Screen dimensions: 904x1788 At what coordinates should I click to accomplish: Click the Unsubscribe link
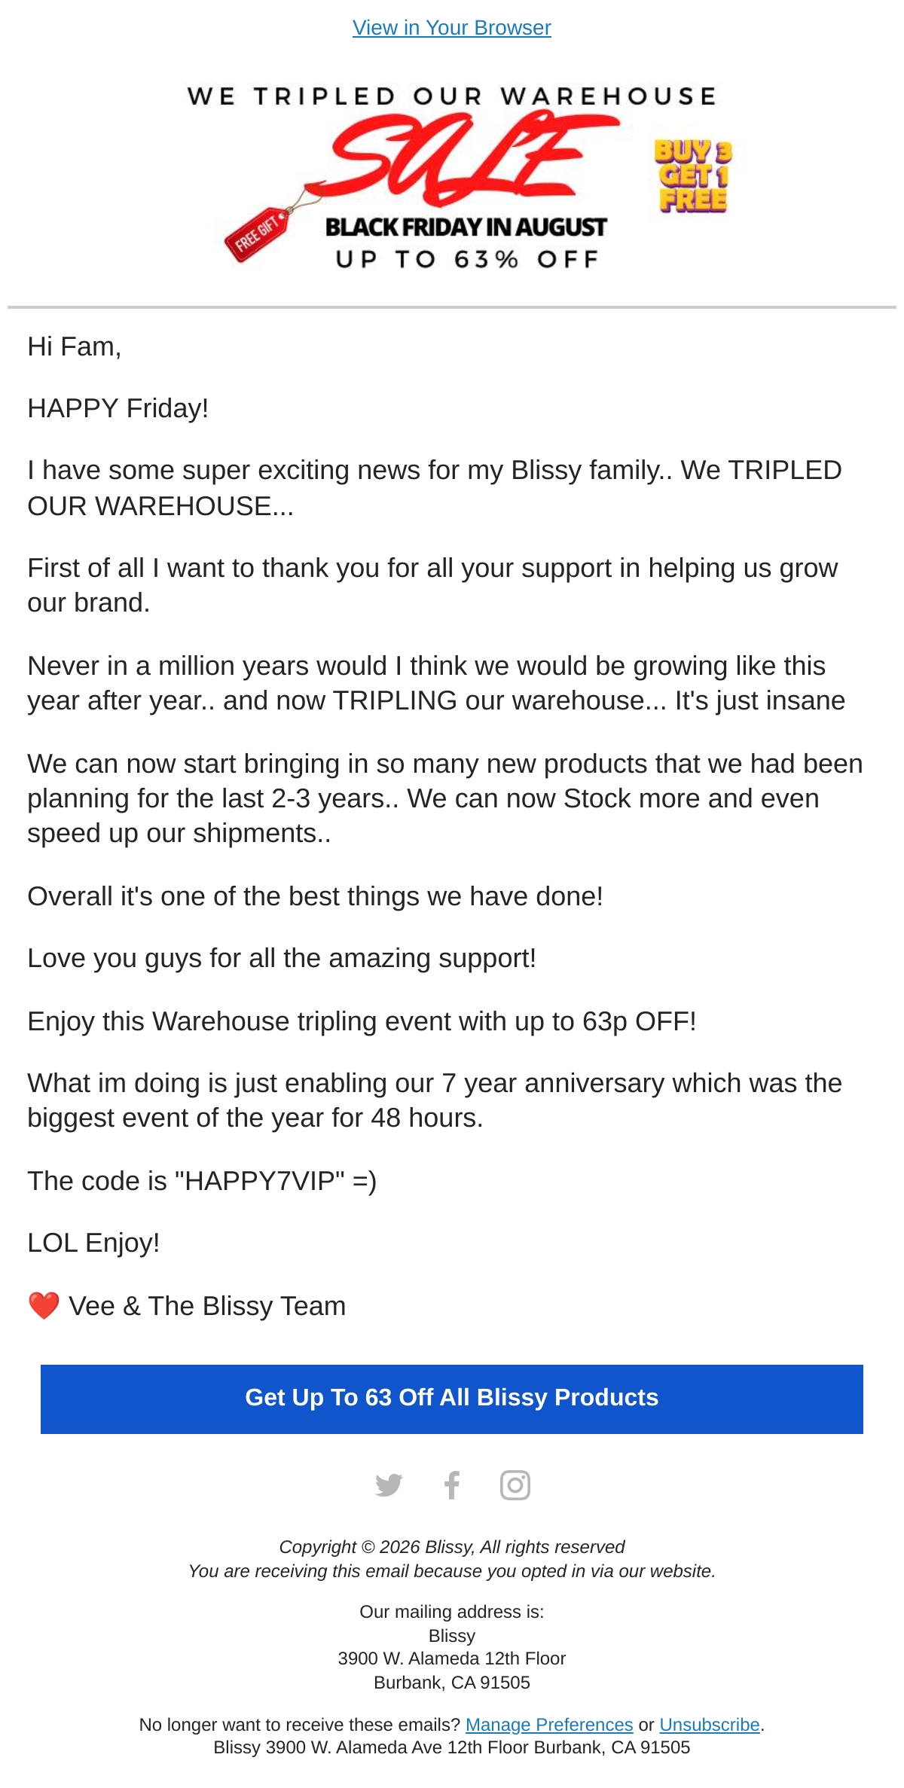click(x=710, y=1725)
